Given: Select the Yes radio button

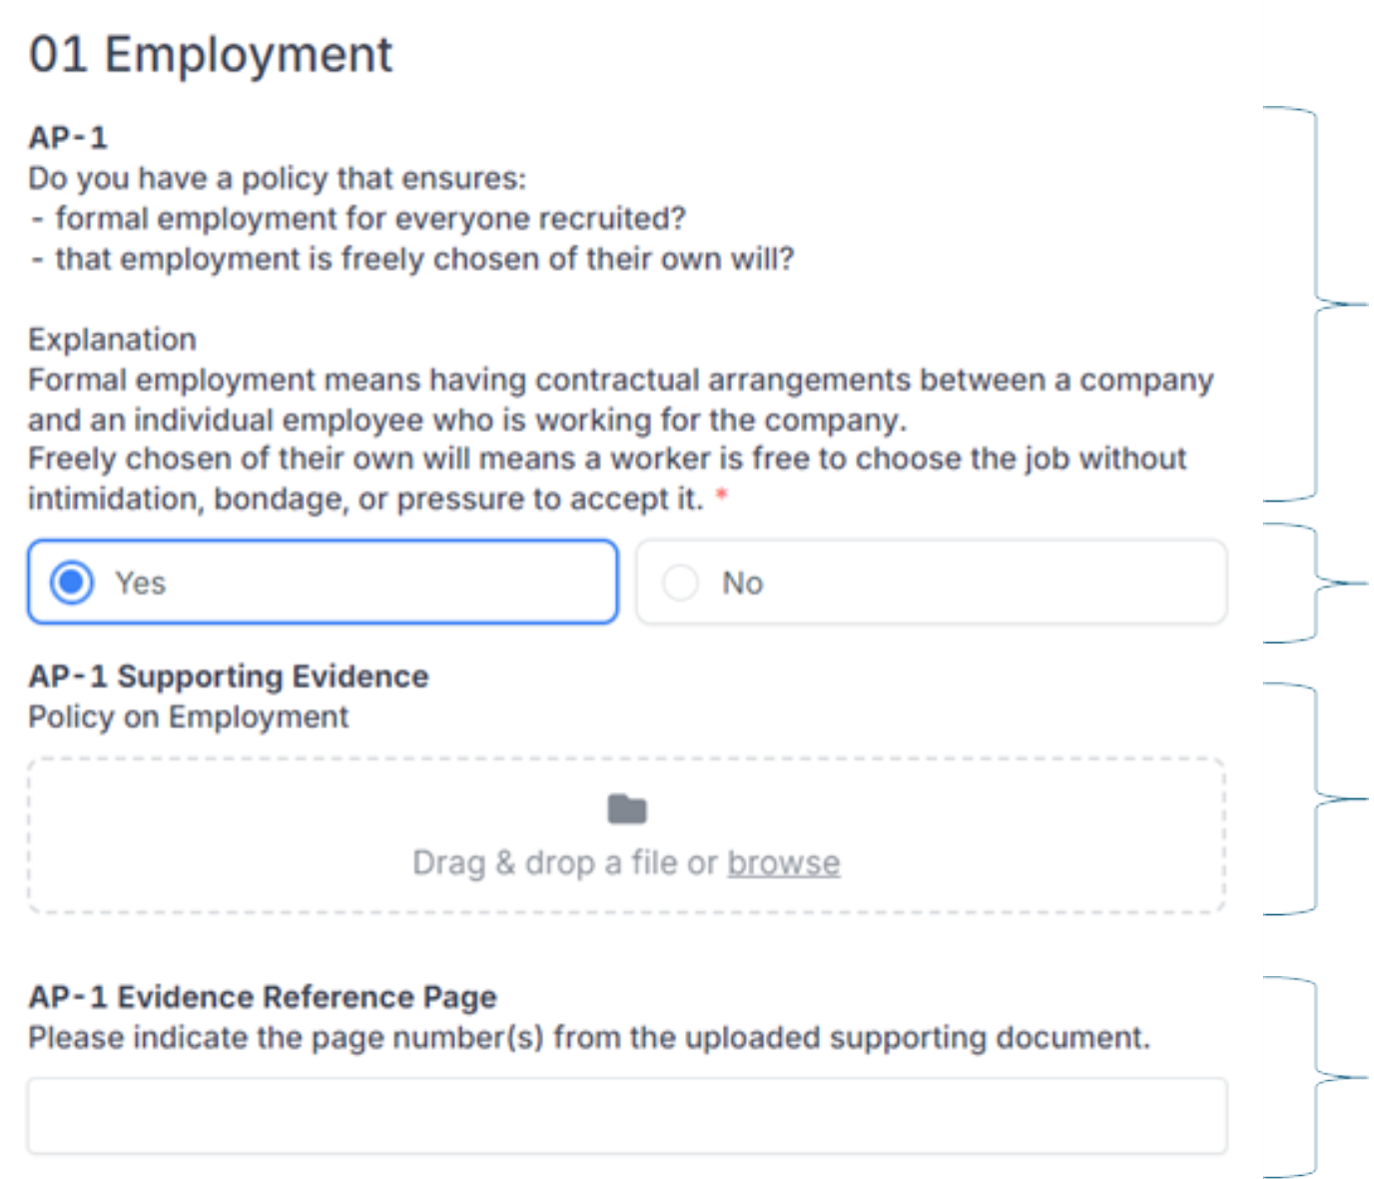Looking at the screenshot, I should (x=72, y=583).
